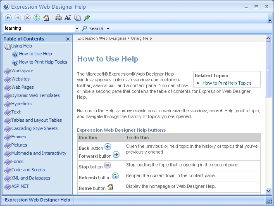
Task: Open Multimedia and Interactivity entry
Action: point(39,153)
